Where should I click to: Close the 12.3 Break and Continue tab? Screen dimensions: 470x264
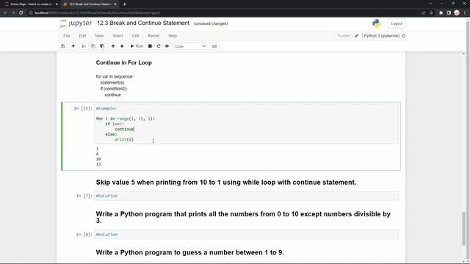(x=115, y=4)
